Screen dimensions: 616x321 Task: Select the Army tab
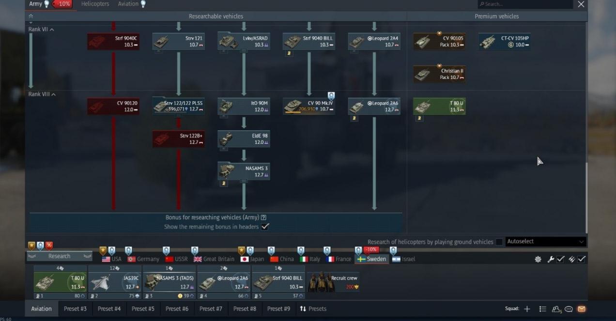(36, 4)
